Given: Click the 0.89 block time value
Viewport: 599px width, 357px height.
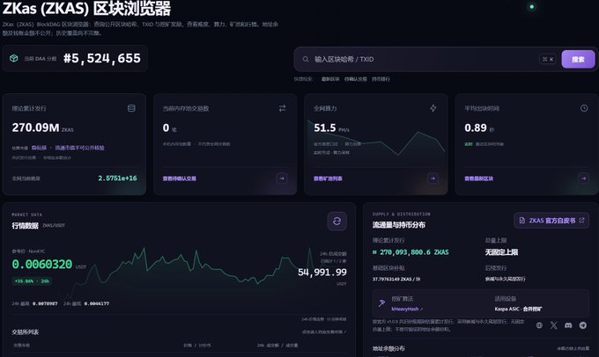Looking at the screenshot, I should [x=476, y=127].
